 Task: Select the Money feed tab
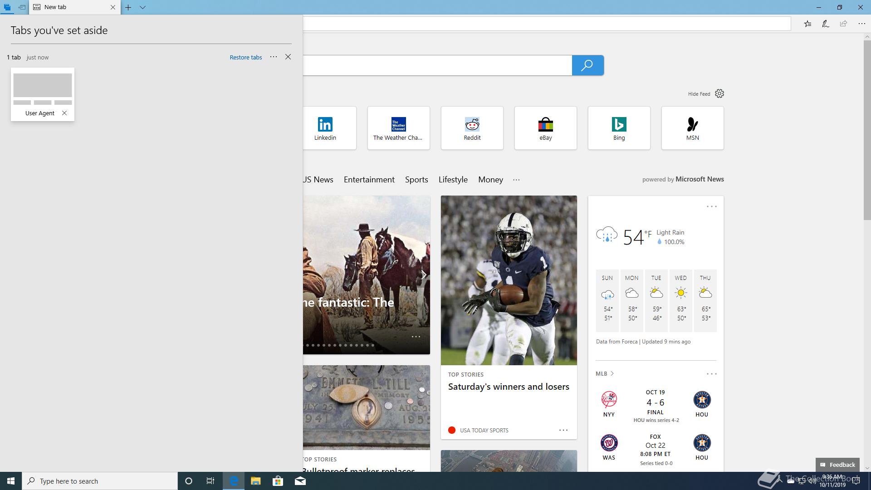(x=490, y=180)
